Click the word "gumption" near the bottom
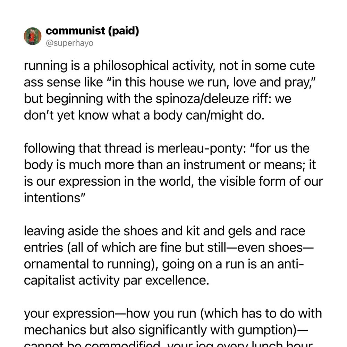347x347 pixels. click(x=266, y=330)
